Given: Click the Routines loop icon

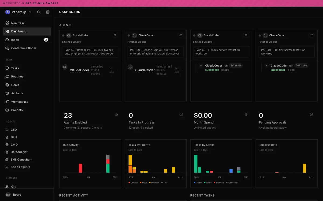Looking at the screenshot, I should click(x=7, y=77).
